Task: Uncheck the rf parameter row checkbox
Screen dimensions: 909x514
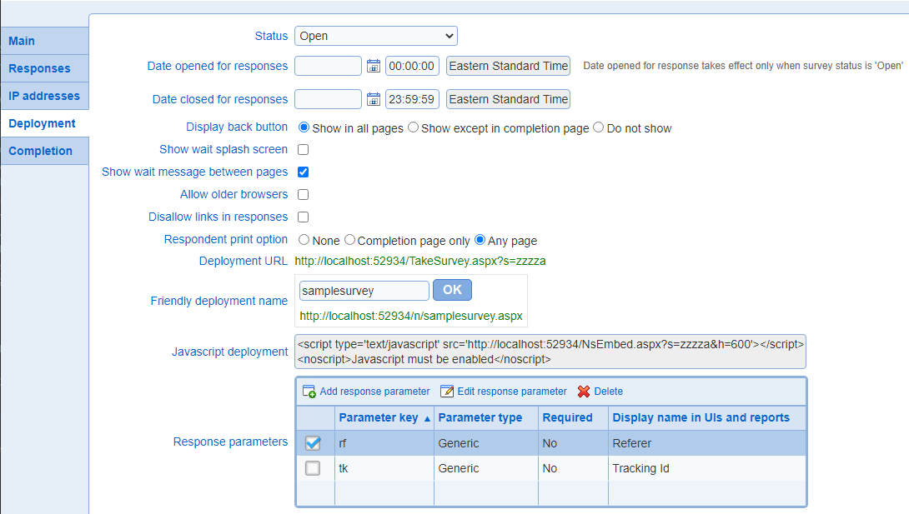Action: 313,443
